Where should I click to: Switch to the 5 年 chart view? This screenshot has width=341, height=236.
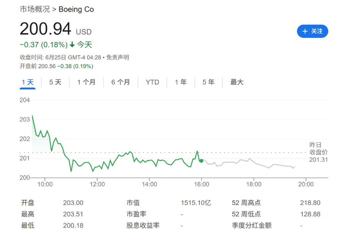(208, 82)
